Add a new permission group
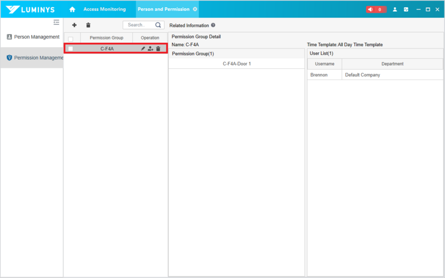445x278 pixels. tap(75, 25)
